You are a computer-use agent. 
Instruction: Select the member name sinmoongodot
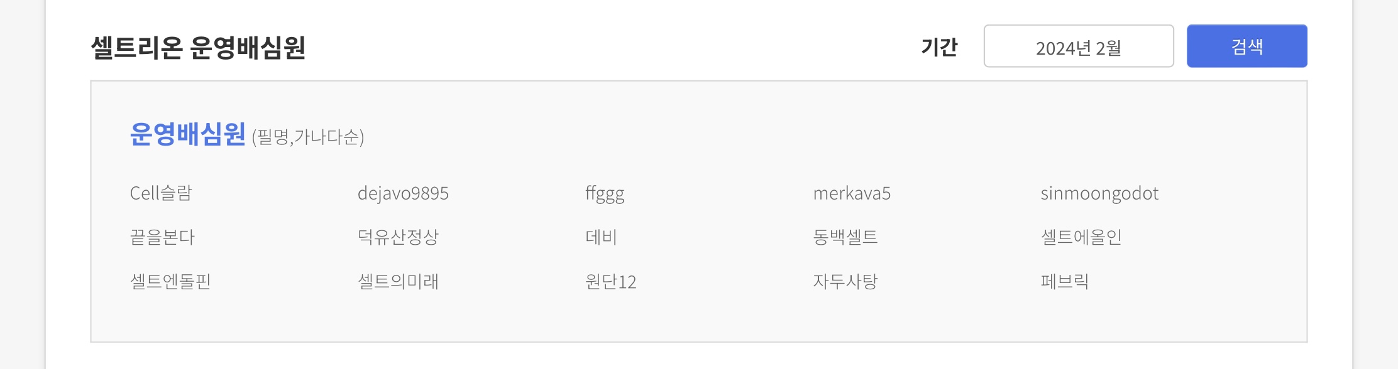[1099, 193]
